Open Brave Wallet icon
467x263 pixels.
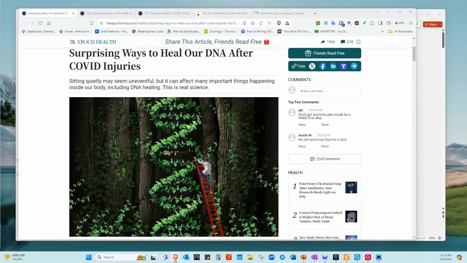tap(389, 23)
